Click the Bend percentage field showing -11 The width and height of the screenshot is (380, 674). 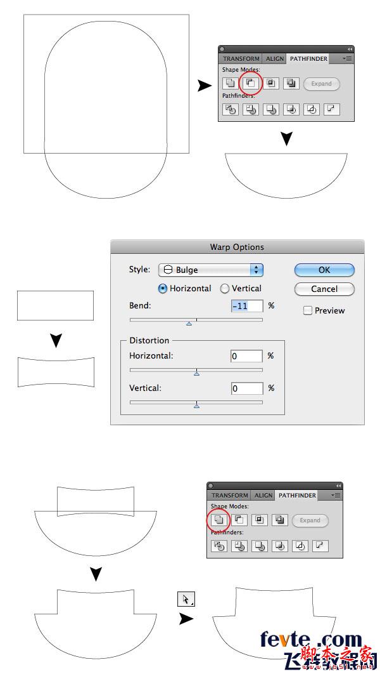coord(246,306)
